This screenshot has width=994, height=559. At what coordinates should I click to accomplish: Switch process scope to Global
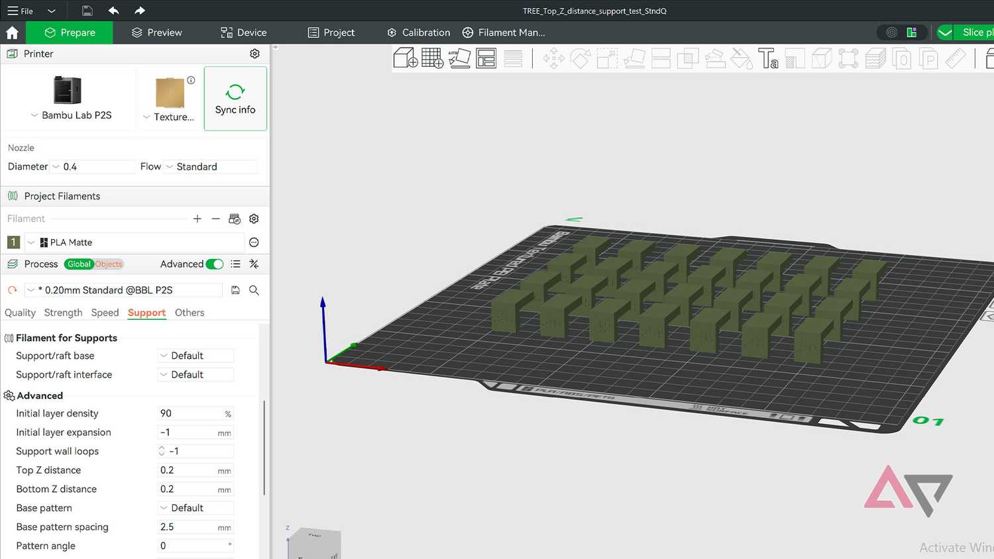[x=79, y=264]
